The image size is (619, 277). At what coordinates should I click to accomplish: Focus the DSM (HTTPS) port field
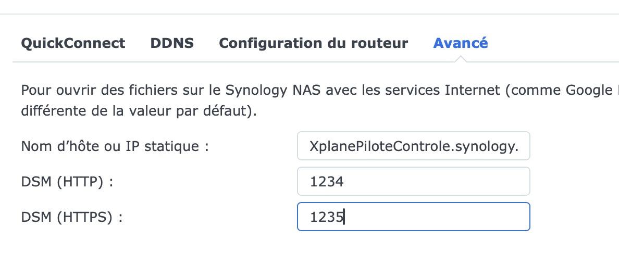[413, 217]
